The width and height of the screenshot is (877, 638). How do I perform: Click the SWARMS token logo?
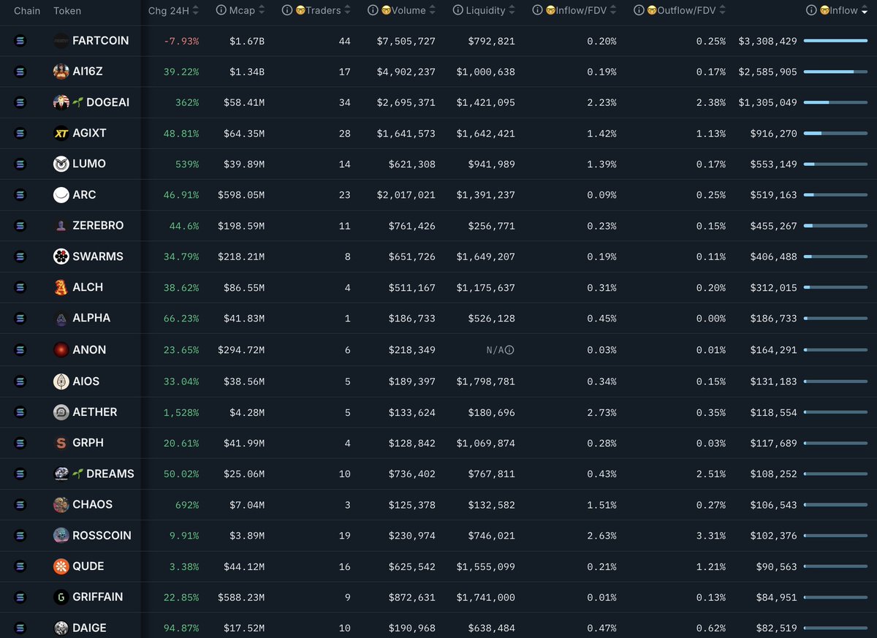pos(61,257)
